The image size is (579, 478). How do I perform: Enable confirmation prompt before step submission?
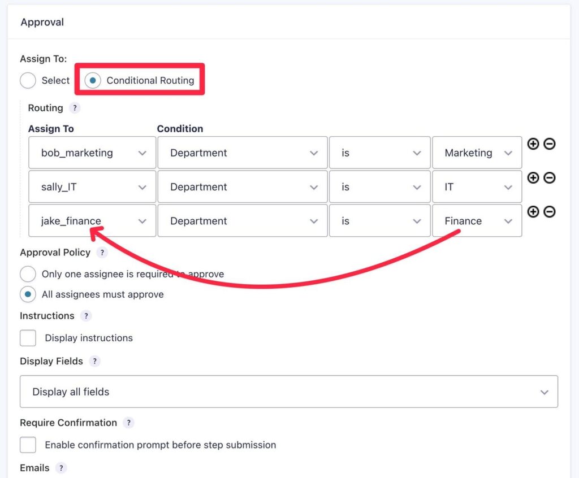28,445
